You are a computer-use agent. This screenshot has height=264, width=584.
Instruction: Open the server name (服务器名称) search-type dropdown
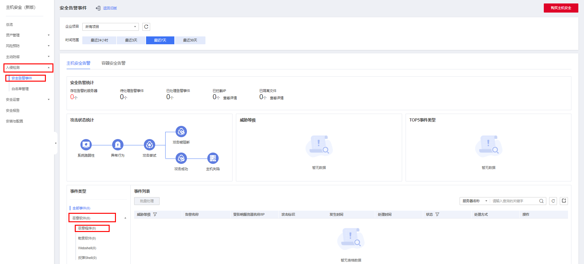474,201
